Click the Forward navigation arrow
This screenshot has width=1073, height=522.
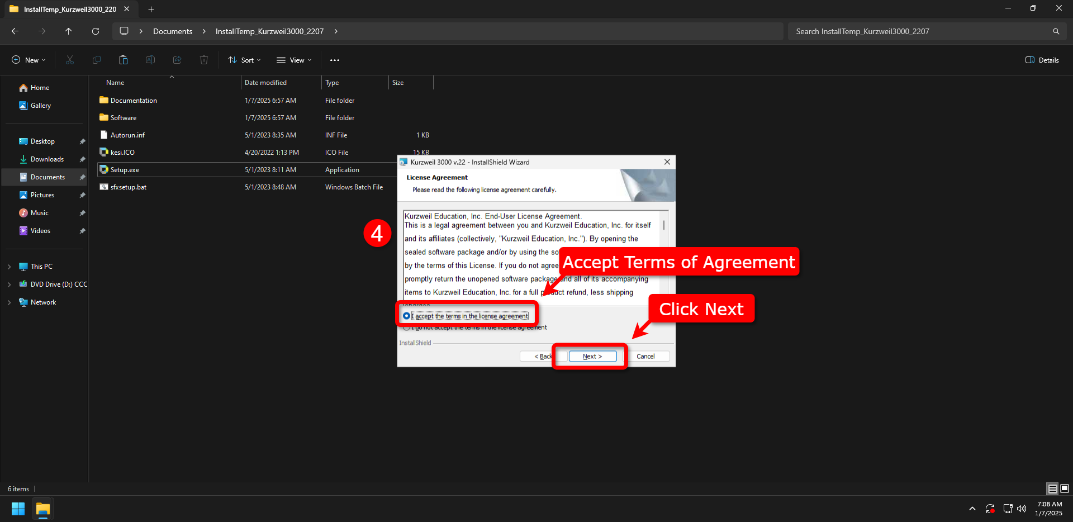(x=42, y=31)
